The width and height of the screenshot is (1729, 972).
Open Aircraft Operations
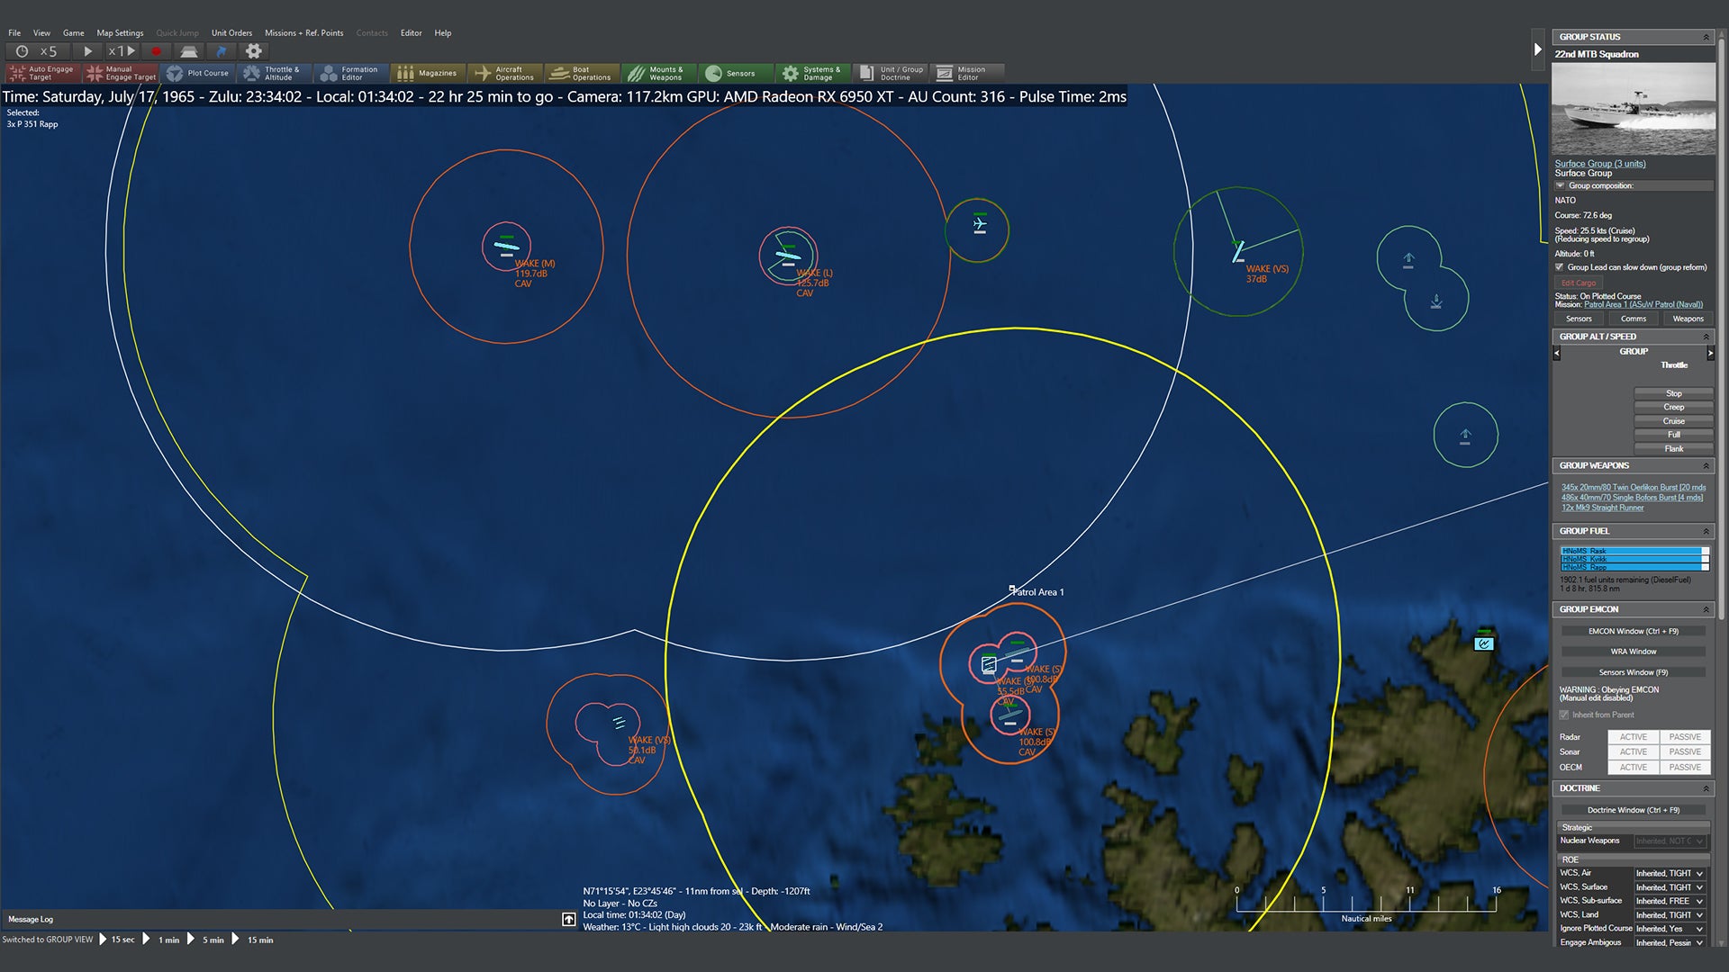tap(505, 72)
